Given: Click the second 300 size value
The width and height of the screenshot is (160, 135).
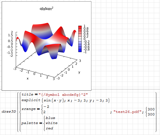Looking at the screenshot, I should click(x=151, y=114).
